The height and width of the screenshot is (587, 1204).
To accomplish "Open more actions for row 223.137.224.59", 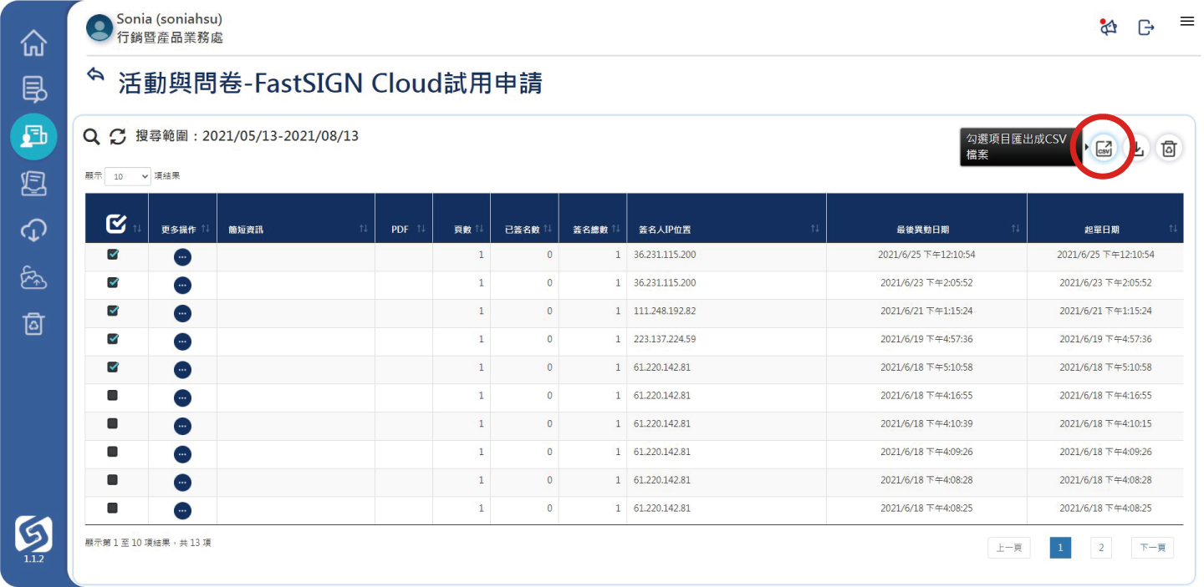I will pos(182,342).
